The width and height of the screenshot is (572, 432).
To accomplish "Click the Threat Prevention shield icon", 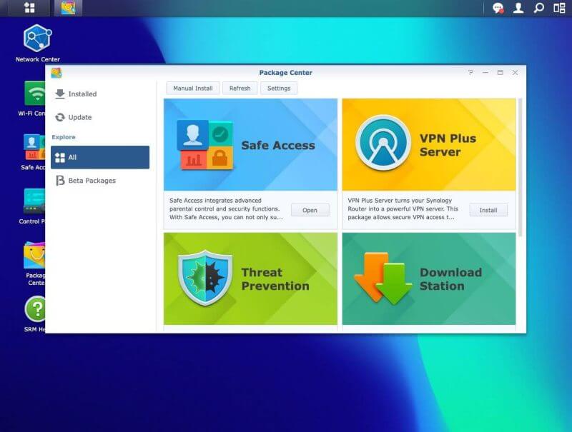I will tap(204, 278).
